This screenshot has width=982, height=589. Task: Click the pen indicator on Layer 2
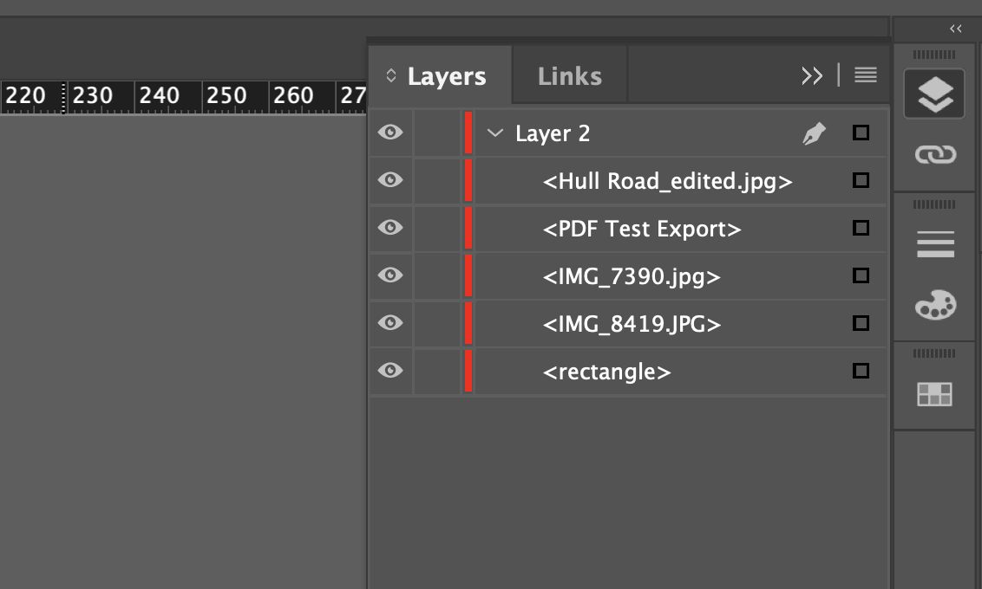814,133
